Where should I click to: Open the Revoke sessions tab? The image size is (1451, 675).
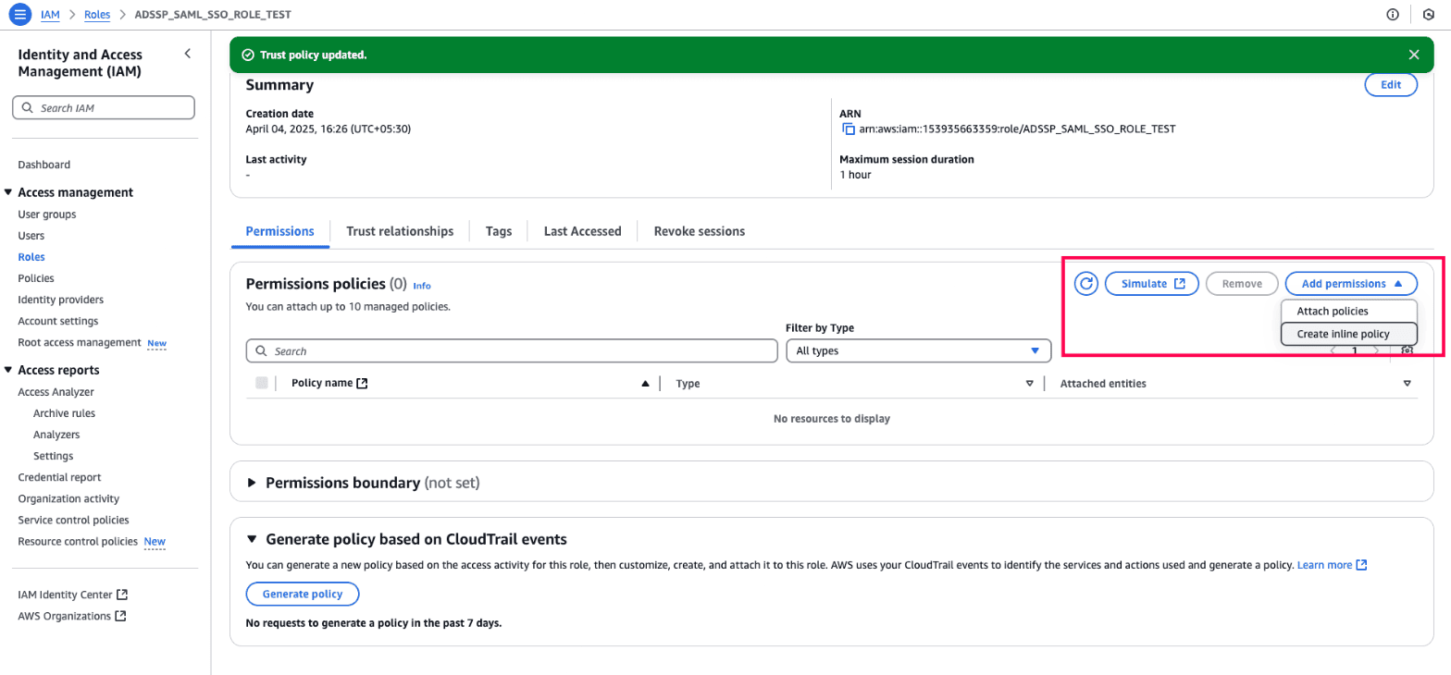[x=699, y=231]
